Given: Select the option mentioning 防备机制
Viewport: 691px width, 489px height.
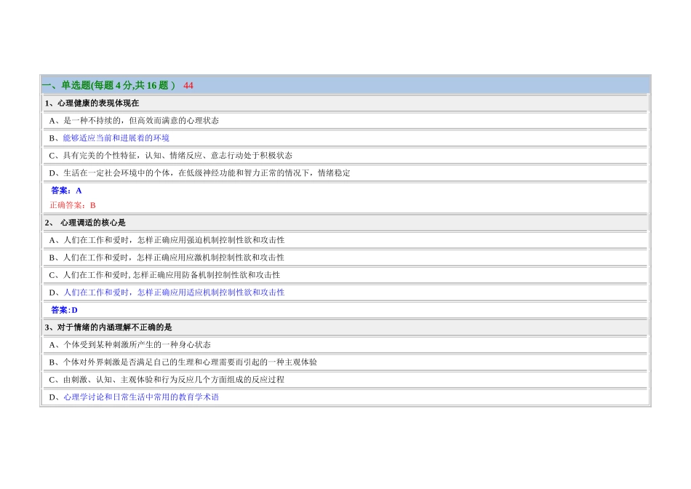Looking at the screenshot, I should 164,275.
